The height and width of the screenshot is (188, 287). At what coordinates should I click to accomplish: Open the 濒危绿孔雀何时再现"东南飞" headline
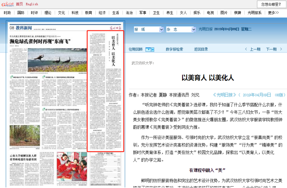click(40, 41)
